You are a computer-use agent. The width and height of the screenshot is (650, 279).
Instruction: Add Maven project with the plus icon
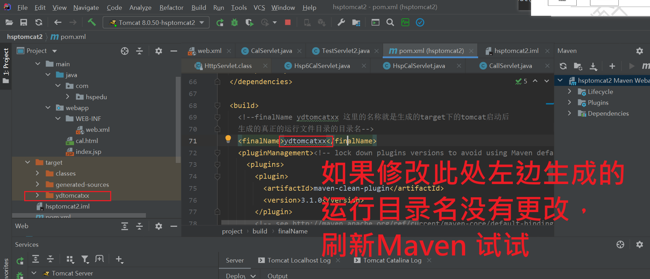click(612, 66)
